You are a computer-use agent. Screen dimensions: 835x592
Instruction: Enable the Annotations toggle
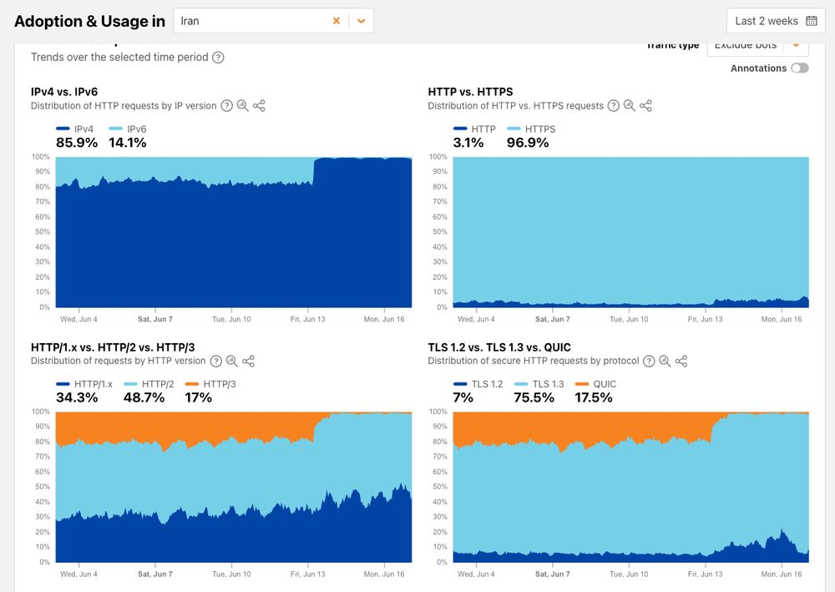point(799,68)
